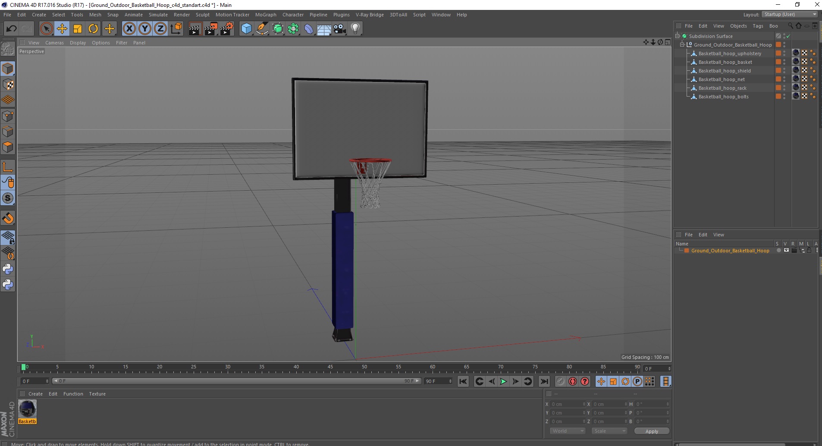Collapse the Ground_Outdoor_Basketball_Hoop null node
This screenshot has height=446, width=822.
pos(682,44)
